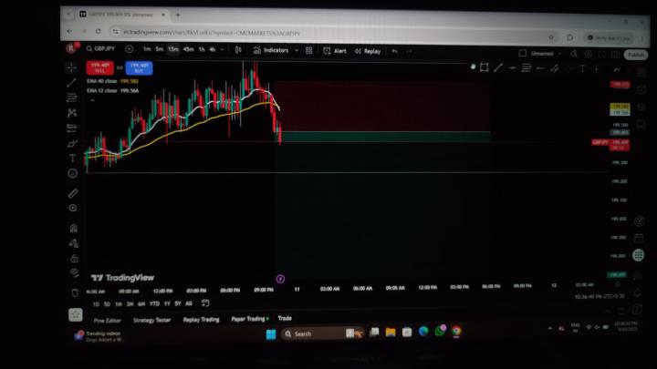657x369 pixels.
Task: Open chart settings gear icon
Action: (x=588, y=55)
